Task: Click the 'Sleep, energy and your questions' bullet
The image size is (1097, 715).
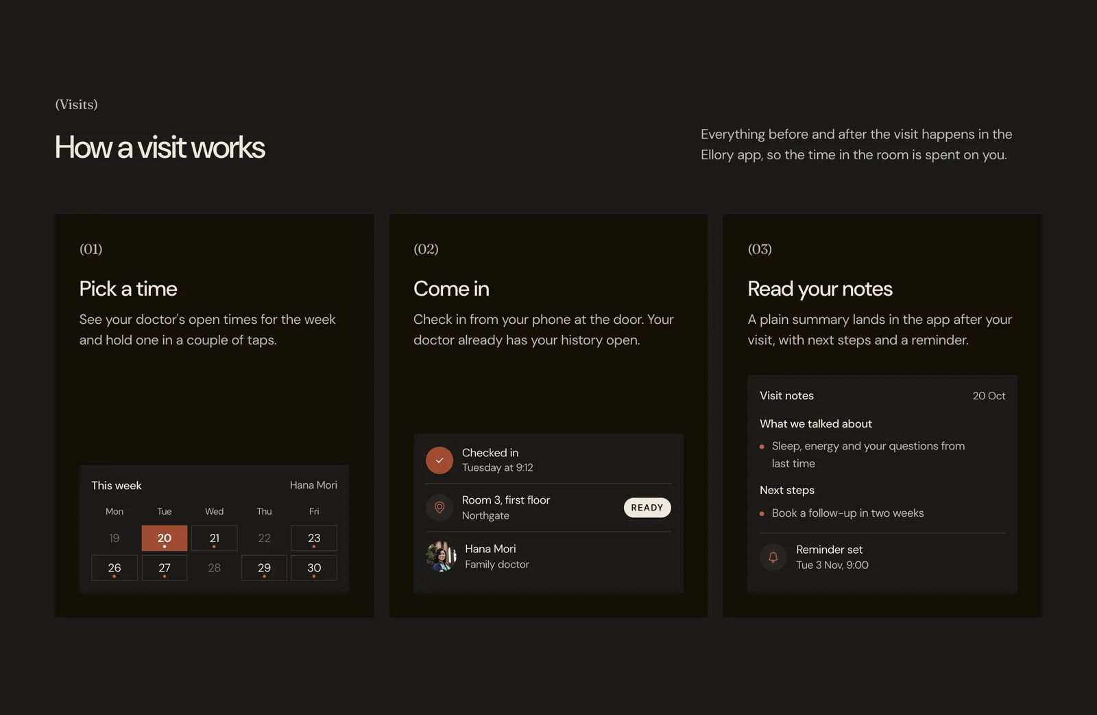Action: (x=868, y=454)
